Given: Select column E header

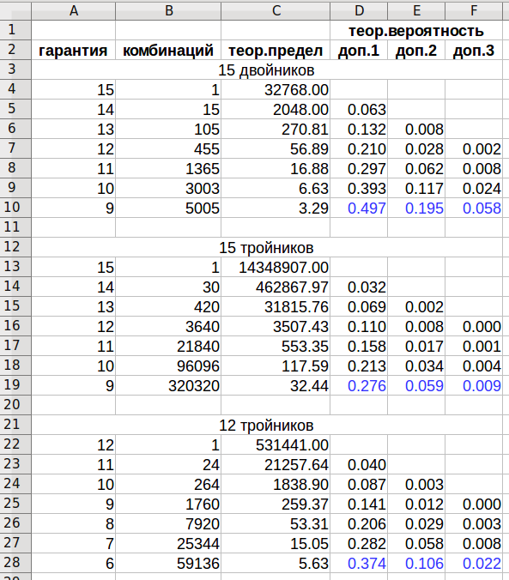Looking at the screenshot, I should 416,11.
